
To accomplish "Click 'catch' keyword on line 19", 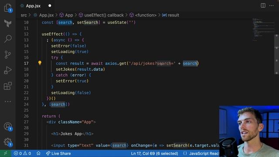I will pos(61,75).
